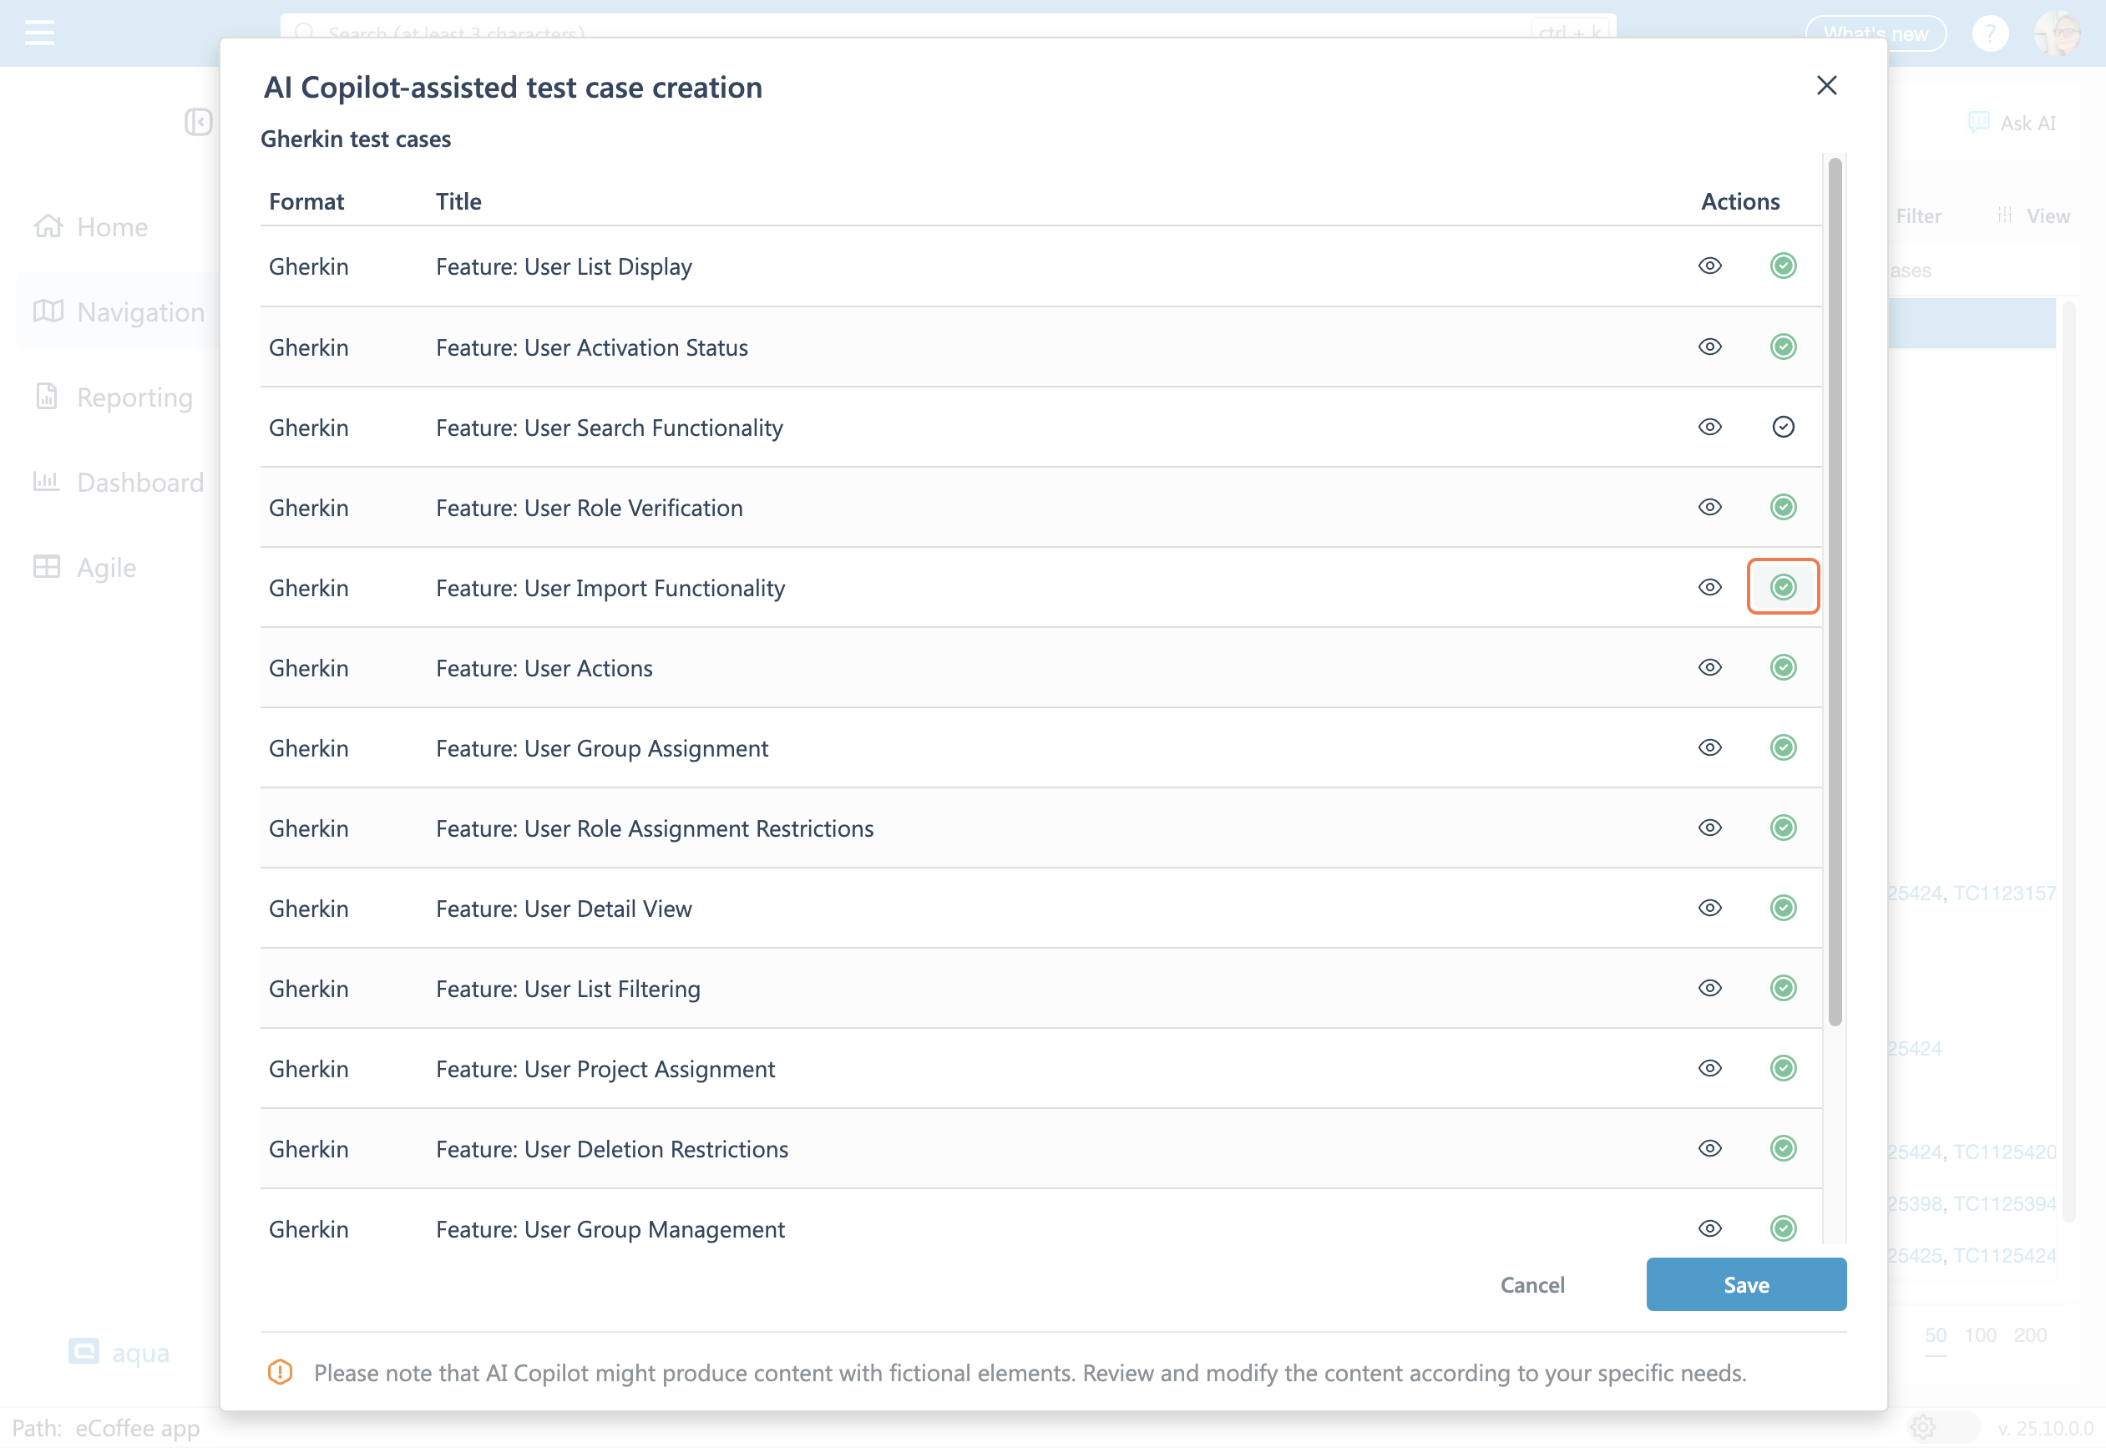This screenshot has height=1448, width=2106.
Task: Deselect User Import Functionality checkmark
Action: click(x=1782, y=587)
